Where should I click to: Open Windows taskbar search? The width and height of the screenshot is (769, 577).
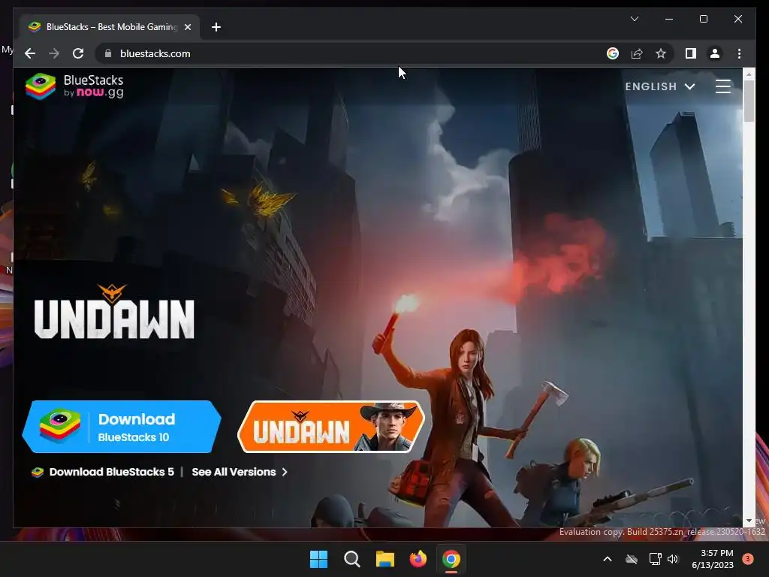pyautogui.click(x=351, y=559)
